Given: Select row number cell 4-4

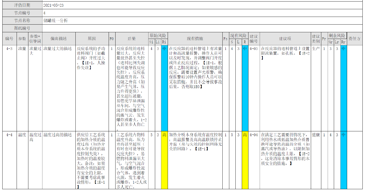Looking at the screenshot, I should pyautogui.click(x=9, y=160).
